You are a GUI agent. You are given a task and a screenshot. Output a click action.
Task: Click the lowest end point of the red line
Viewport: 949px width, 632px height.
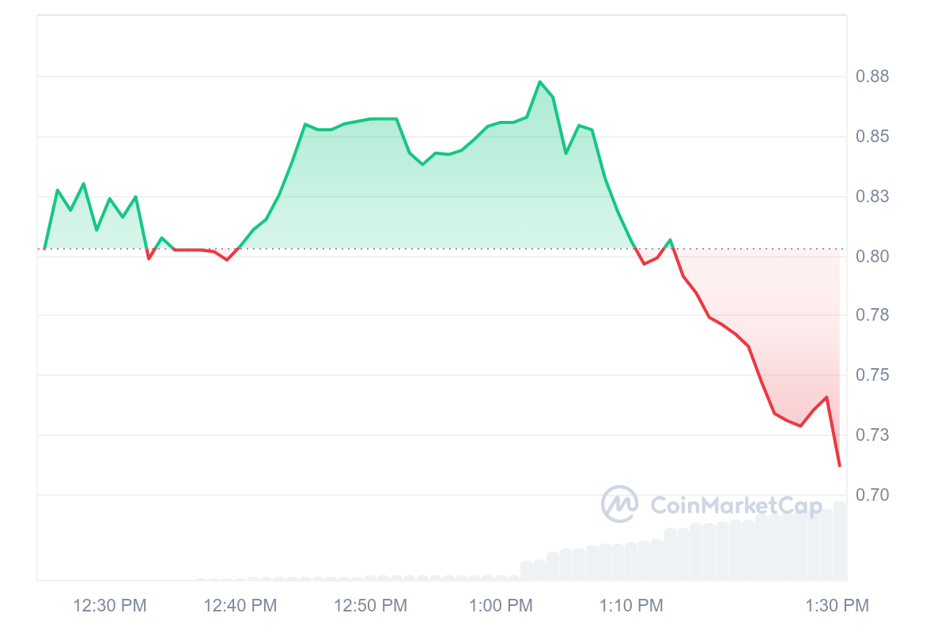click(839, 465)
